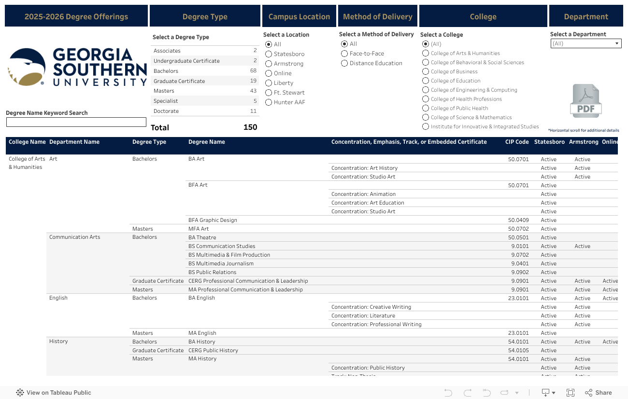Open the download options dropdown
This screenshot has height=399, width=628.
548,393
